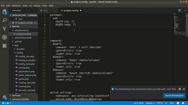Click Ln 4, Col 8 in status bar
Screen dimensions: 188x105
[138, 103]
